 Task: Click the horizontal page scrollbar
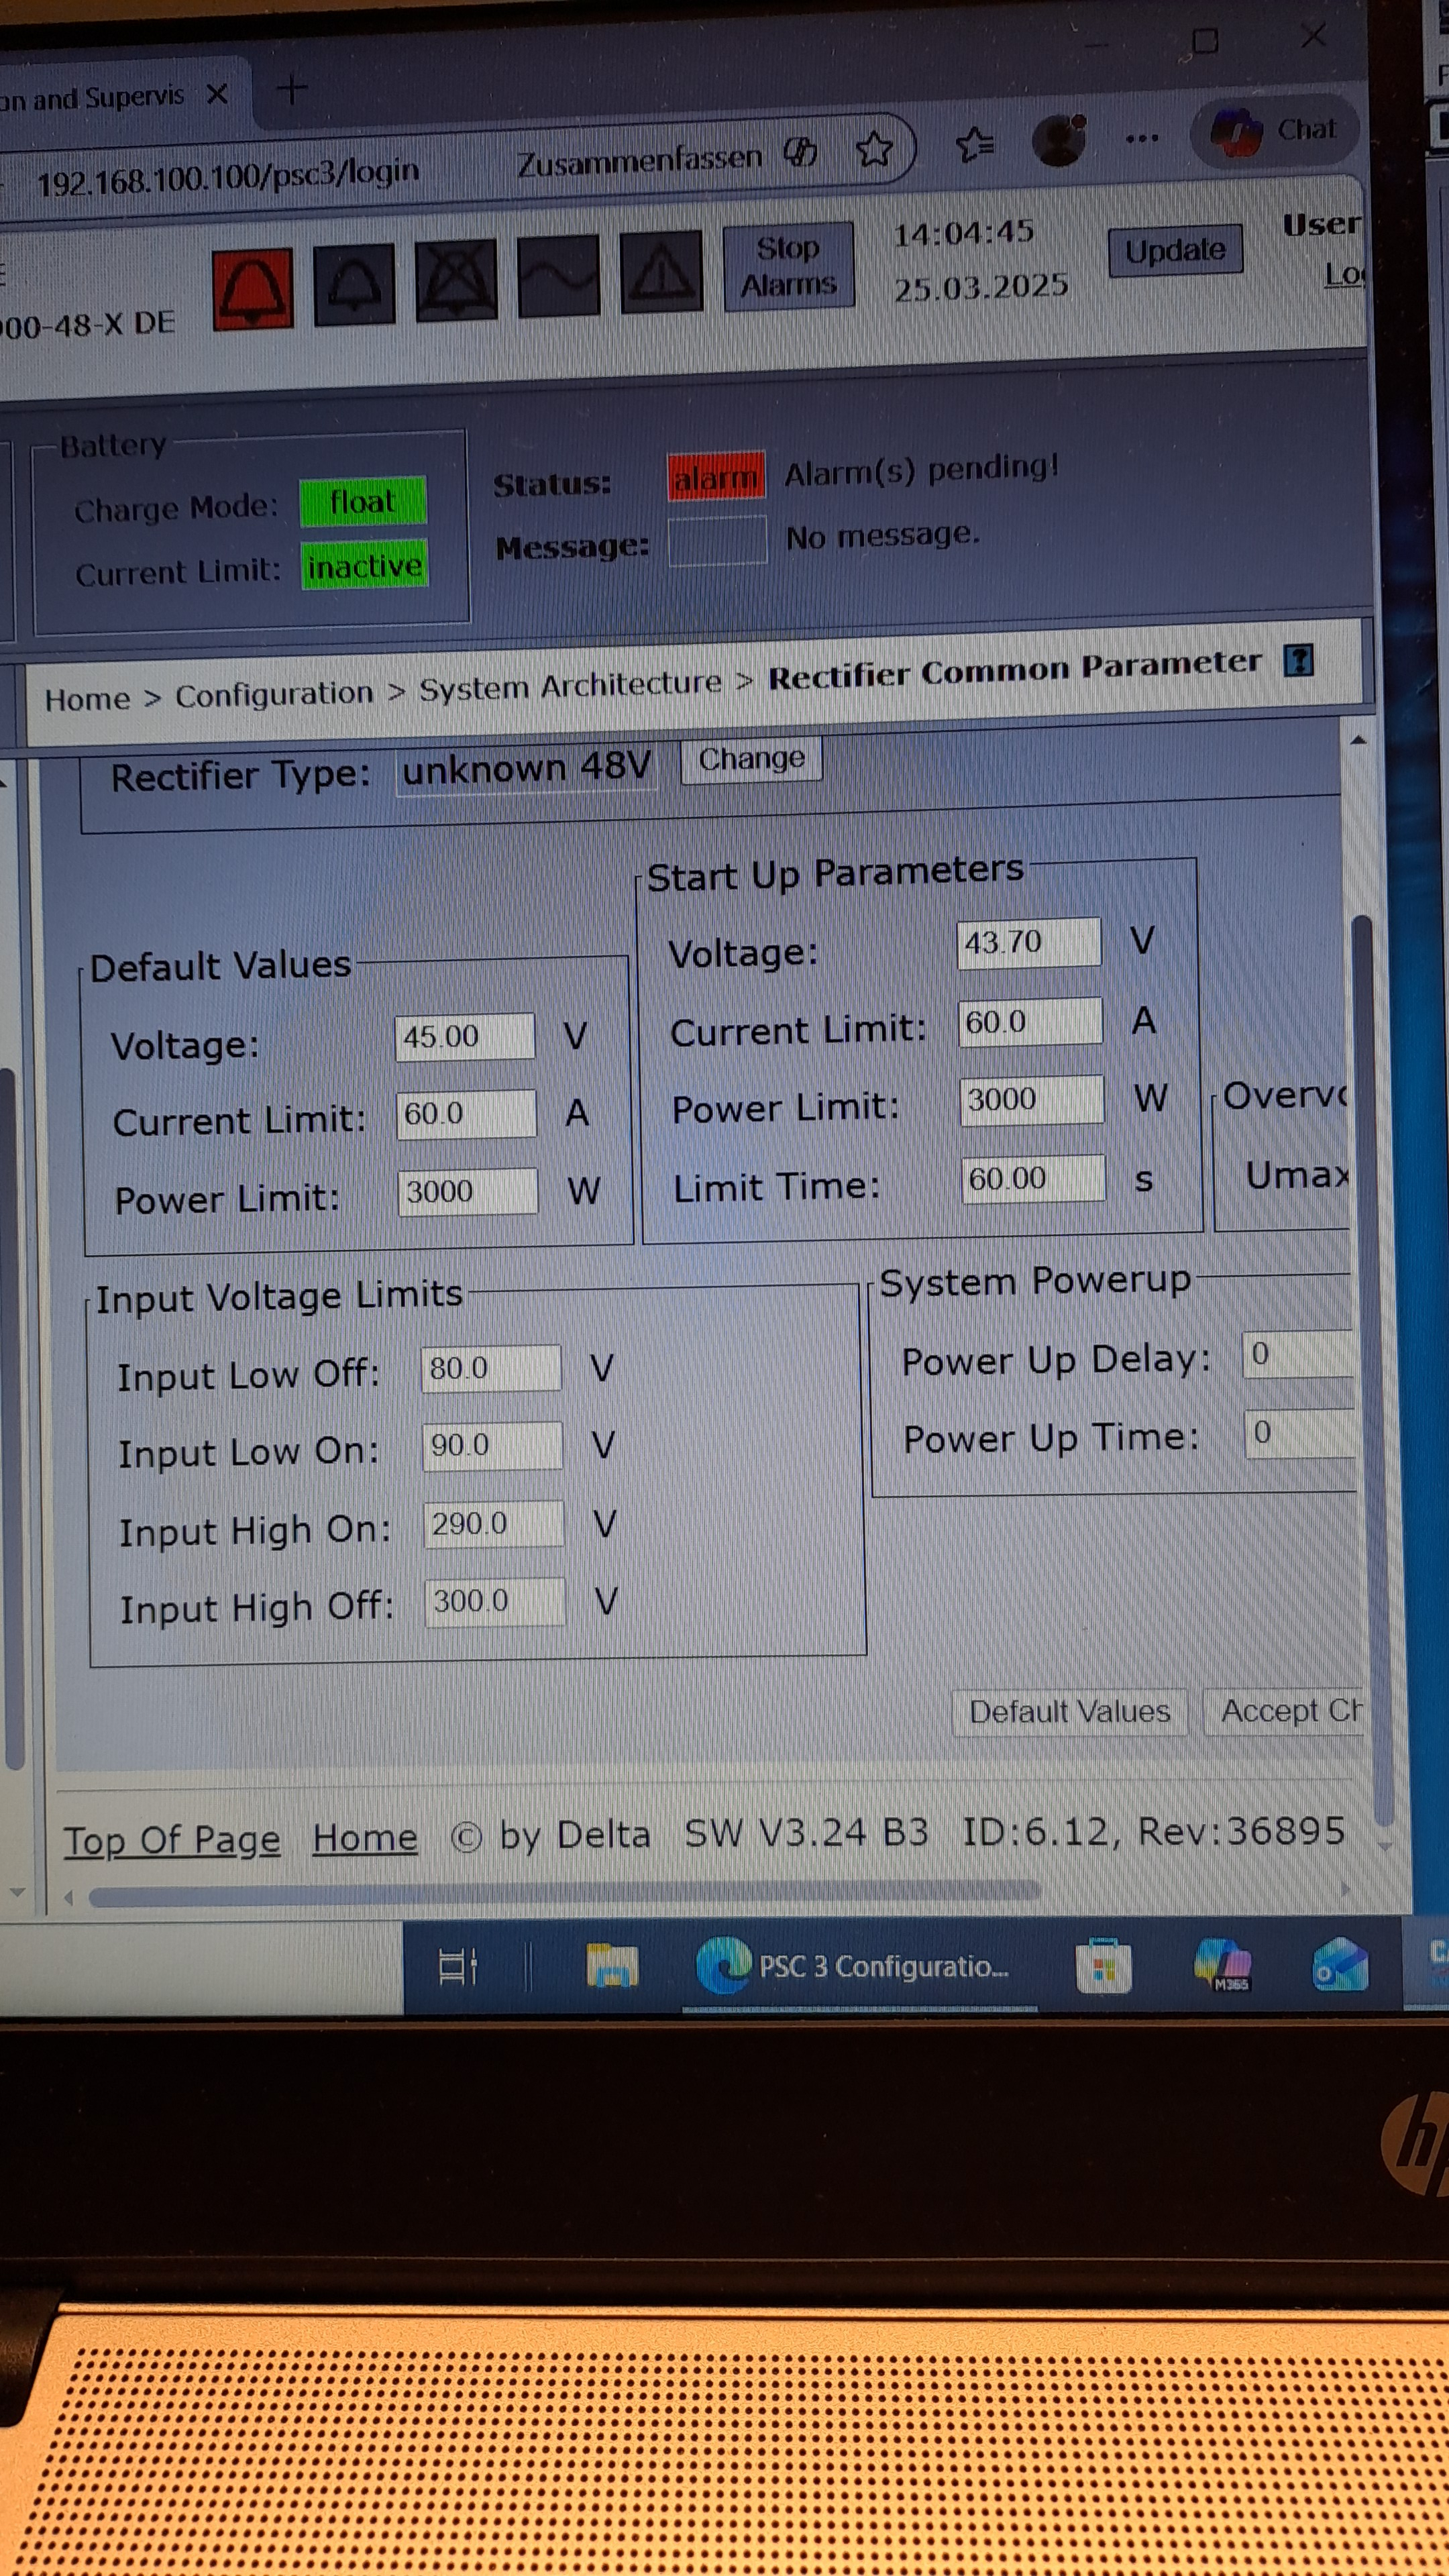564,1890
